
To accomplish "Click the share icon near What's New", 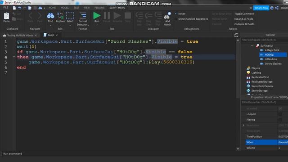I will [277, 8].
